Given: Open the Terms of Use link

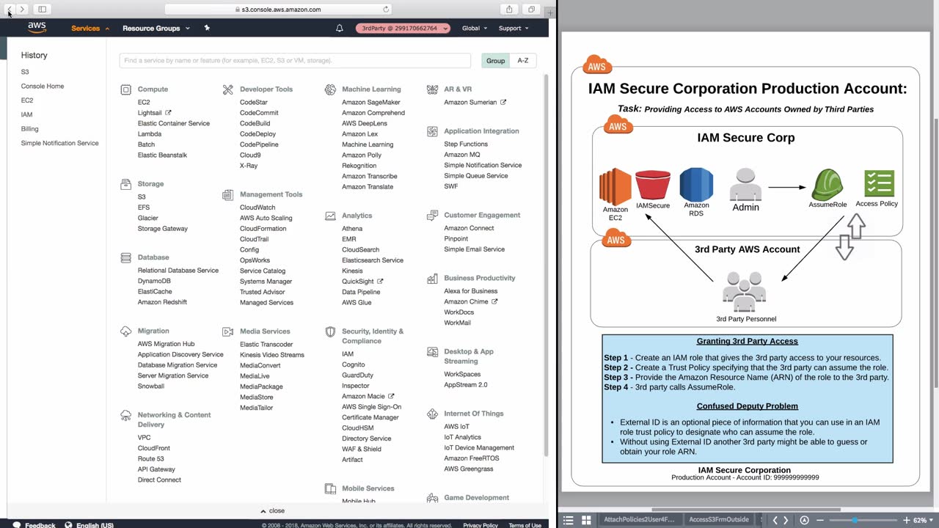Looking at the screenshot, I should click(525, 525).
